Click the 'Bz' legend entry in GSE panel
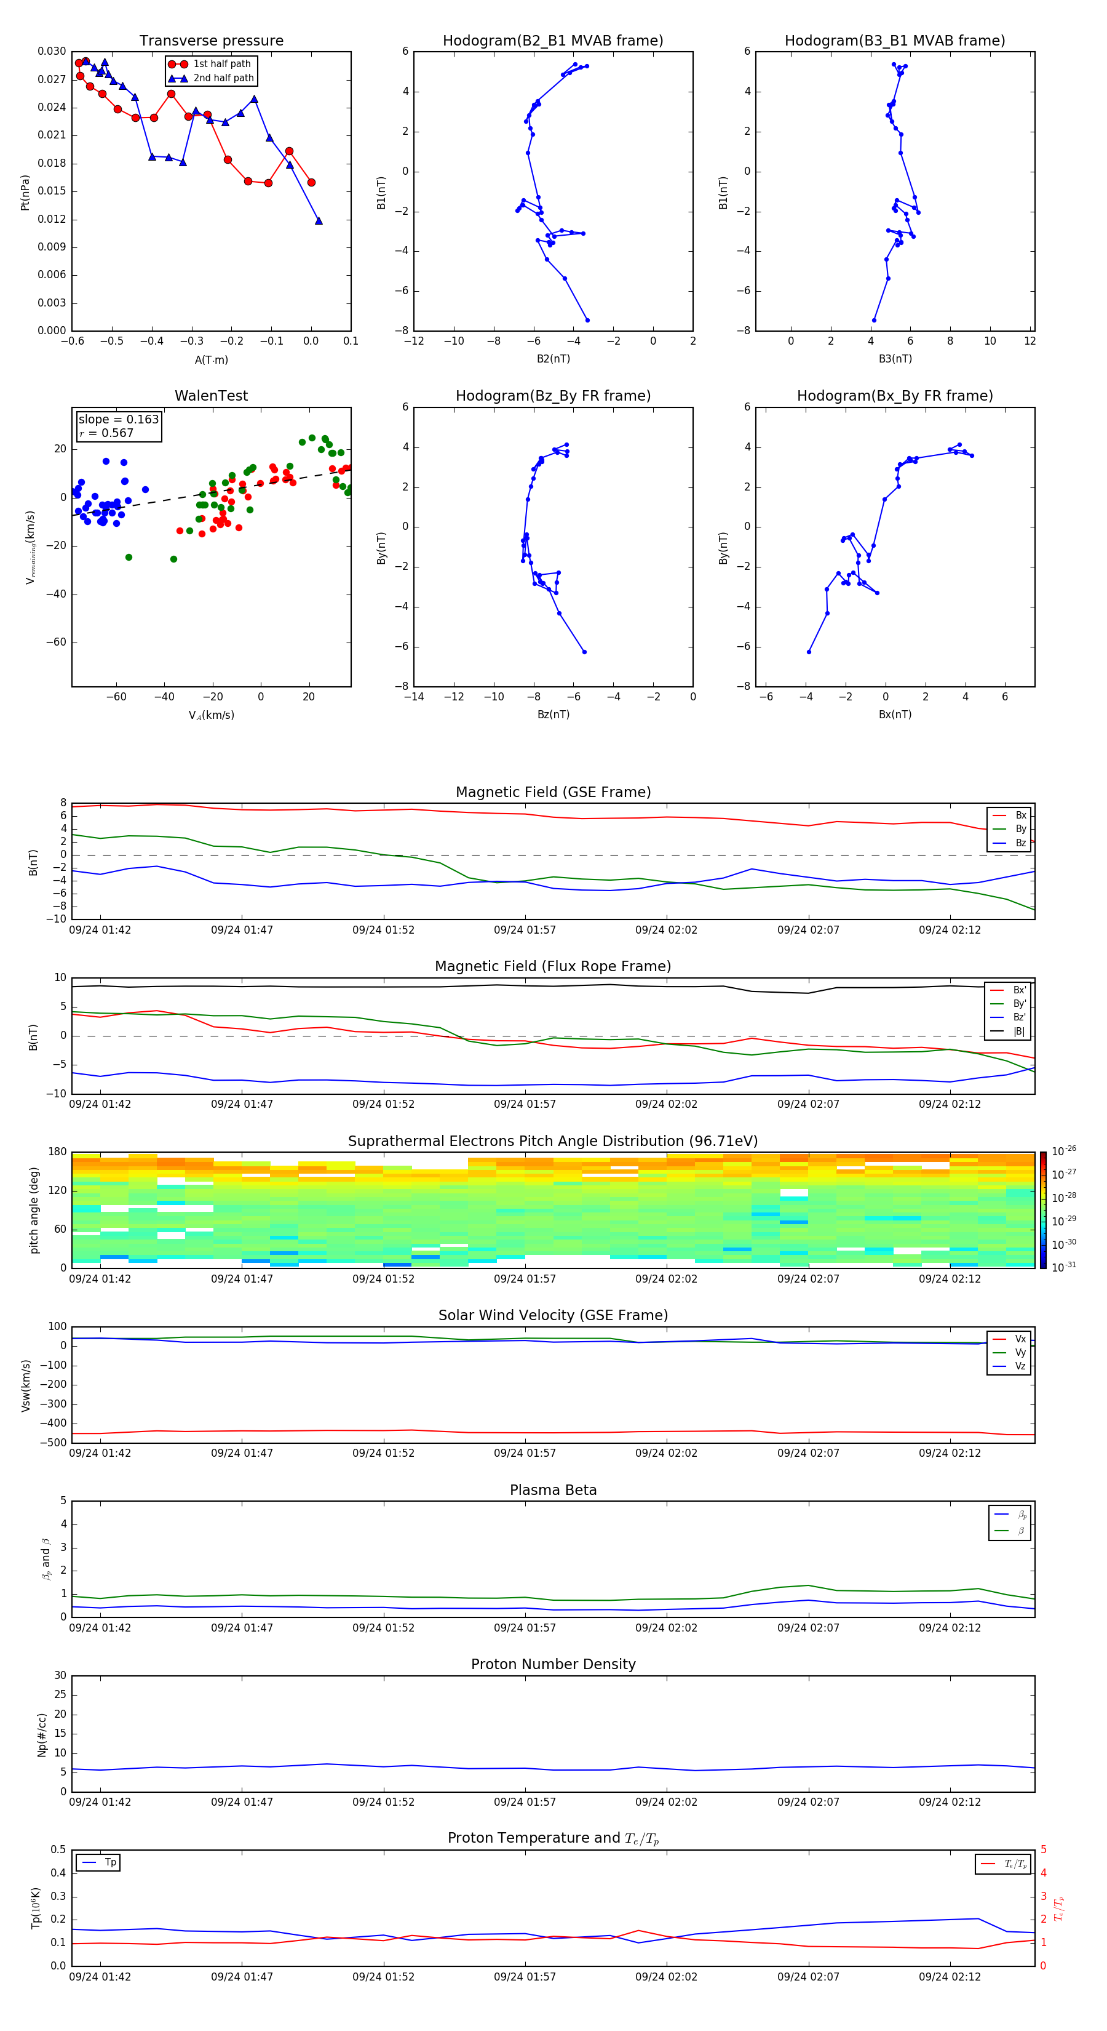Screen dimensions: 1107x2031 (x=1010, y=843)
